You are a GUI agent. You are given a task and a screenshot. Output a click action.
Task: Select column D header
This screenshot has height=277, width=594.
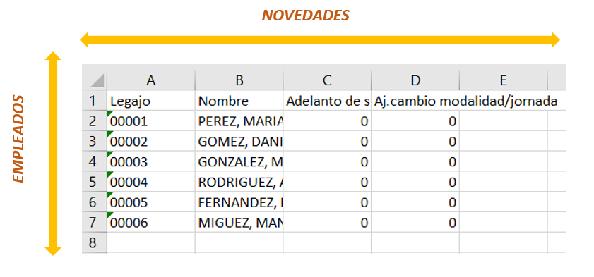coord(415,80)
